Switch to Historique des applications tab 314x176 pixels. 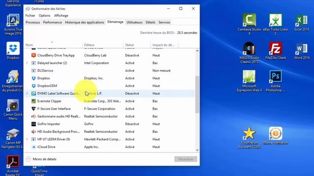(84, 22)
